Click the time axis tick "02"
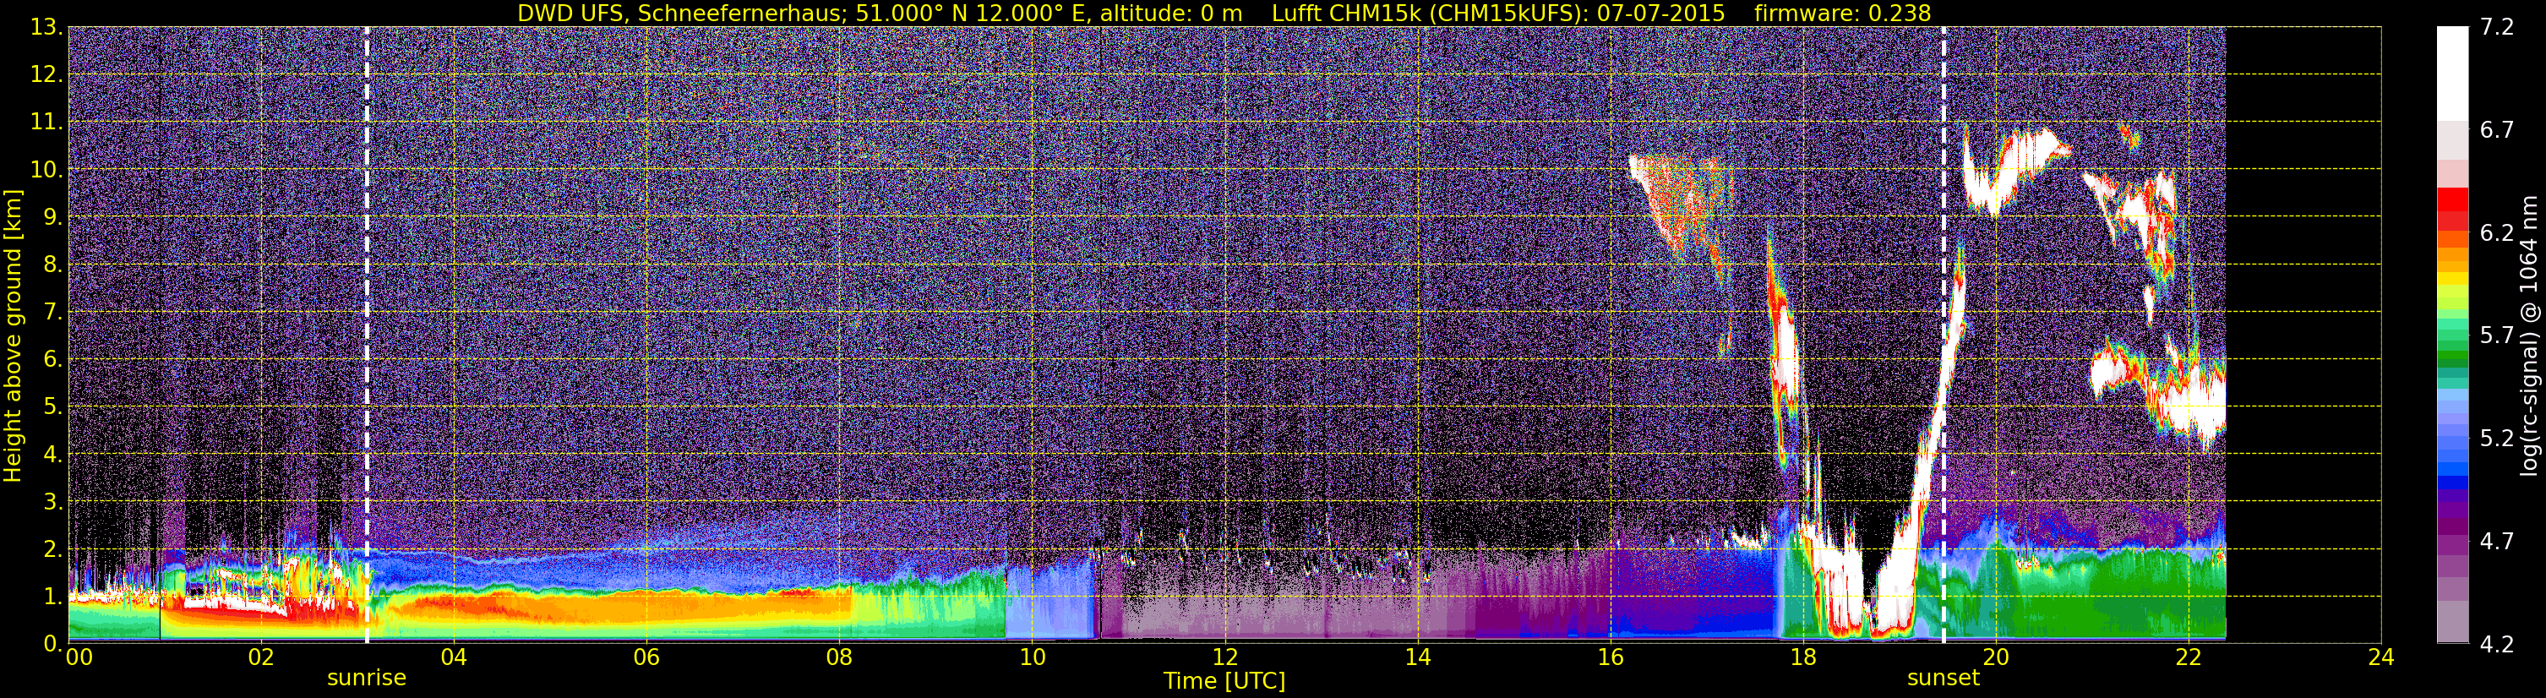This screenshot has height=698, width=2546. [261, 657]
